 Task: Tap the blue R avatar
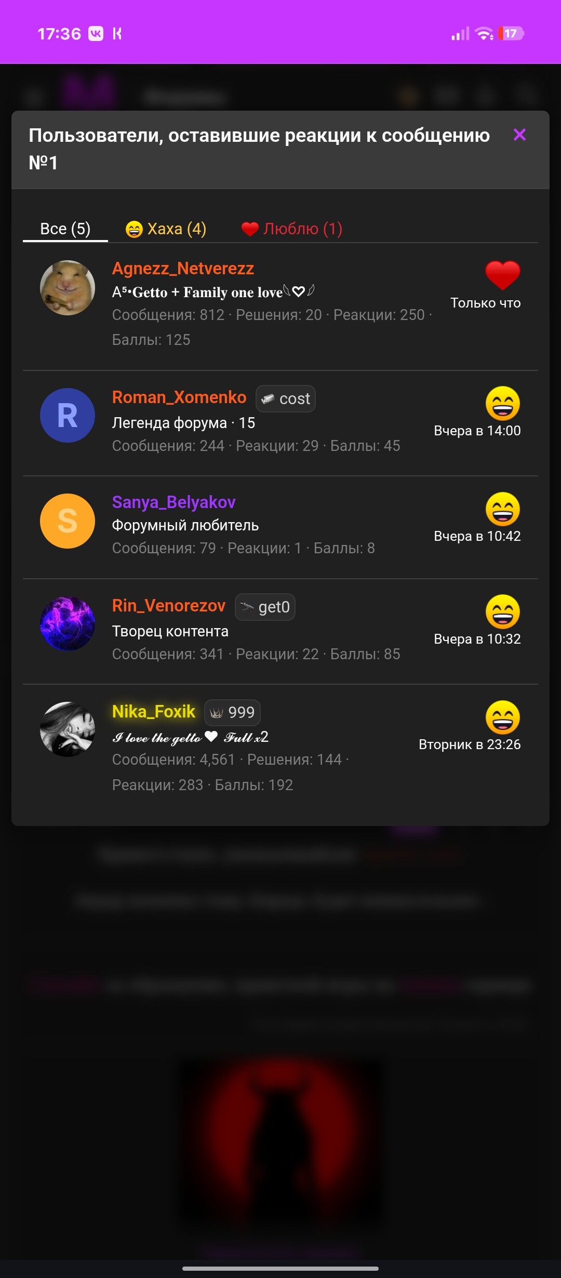click(x=68, y=416)
